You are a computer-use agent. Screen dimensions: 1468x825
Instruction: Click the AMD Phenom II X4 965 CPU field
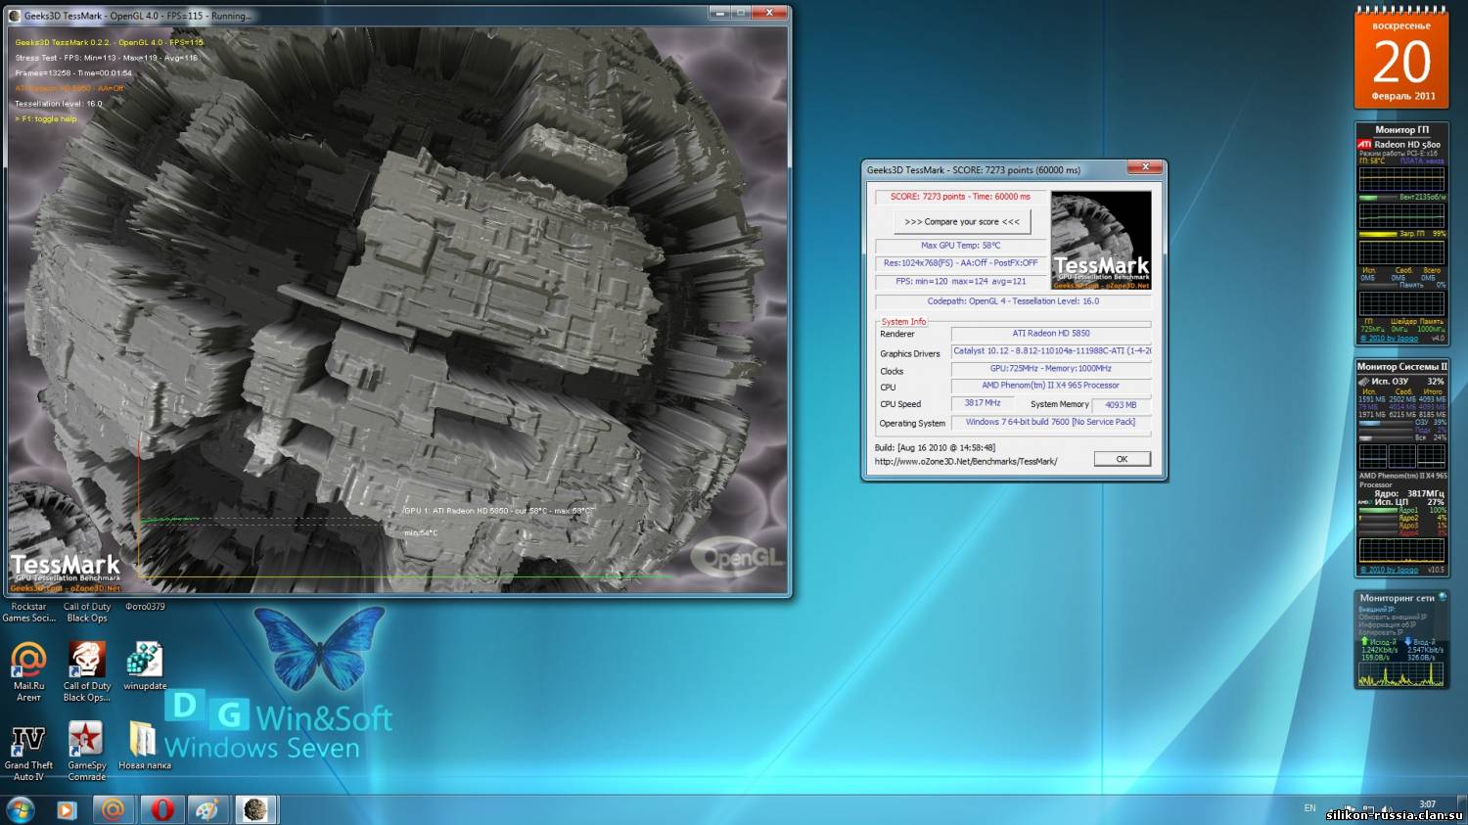click(x=1051, y=386)
